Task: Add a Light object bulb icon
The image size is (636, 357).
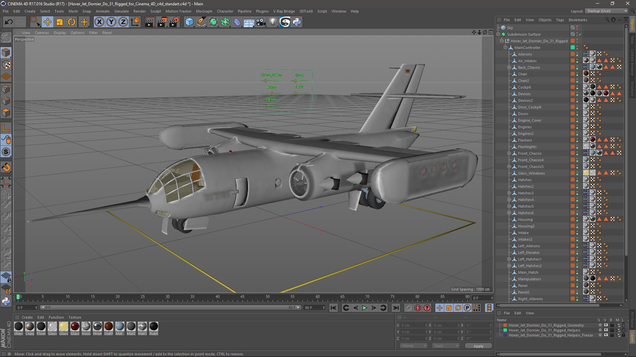Action: [x=273, y=22]
